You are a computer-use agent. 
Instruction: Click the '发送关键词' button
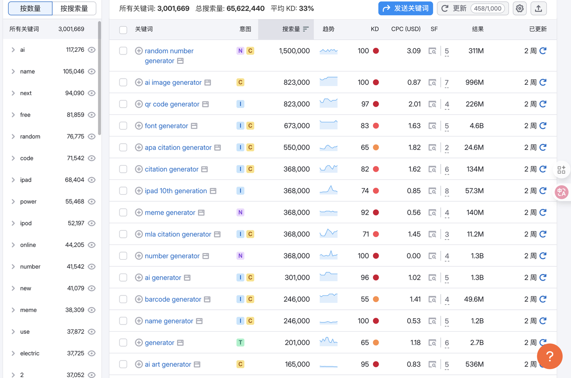coord(405,8)
